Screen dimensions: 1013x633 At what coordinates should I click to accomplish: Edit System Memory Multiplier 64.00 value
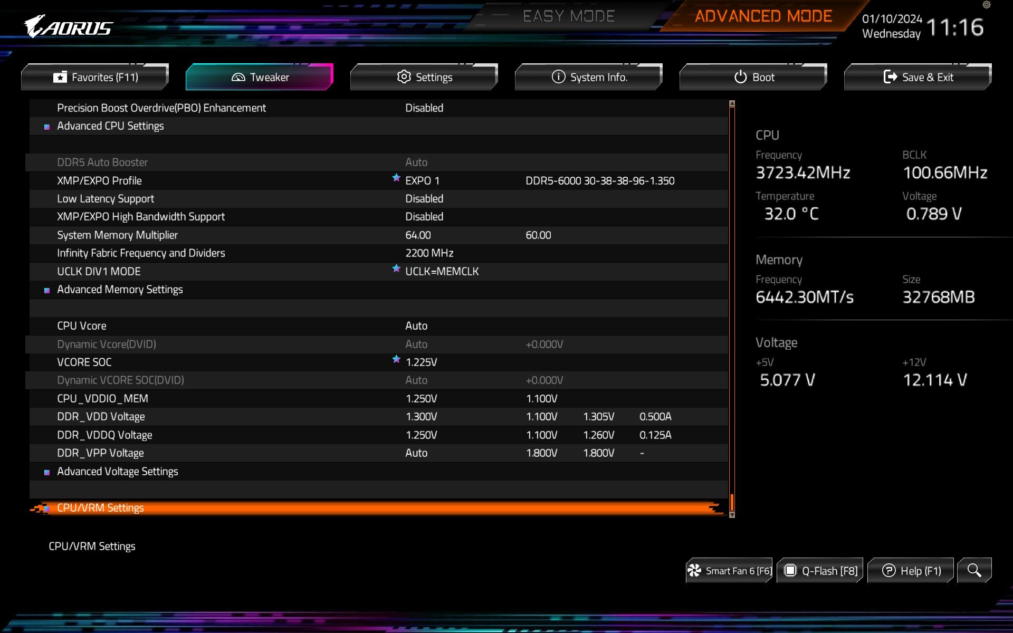[x=418, y=235]
